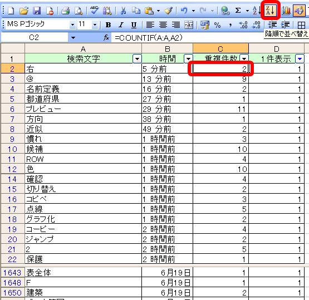Click the Save floppy disk icon
Viewport: 309px width, 300px height.
37,11
